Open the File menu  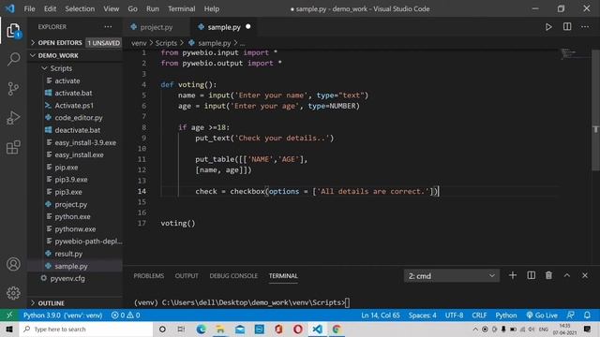point(29,8)
